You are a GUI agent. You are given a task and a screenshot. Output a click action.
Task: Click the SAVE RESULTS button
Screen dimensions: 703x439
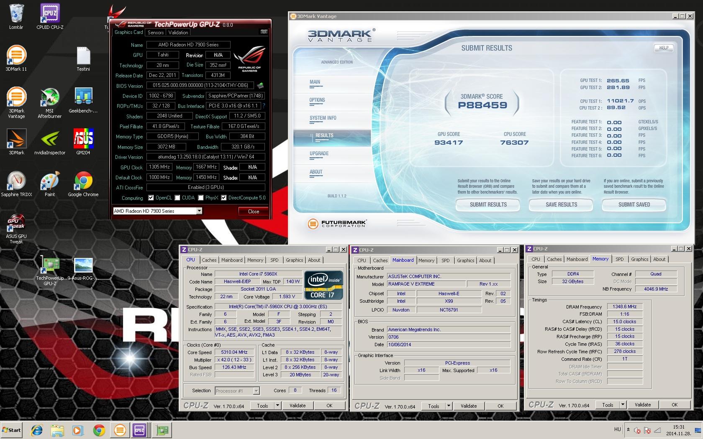click(561, 204)
